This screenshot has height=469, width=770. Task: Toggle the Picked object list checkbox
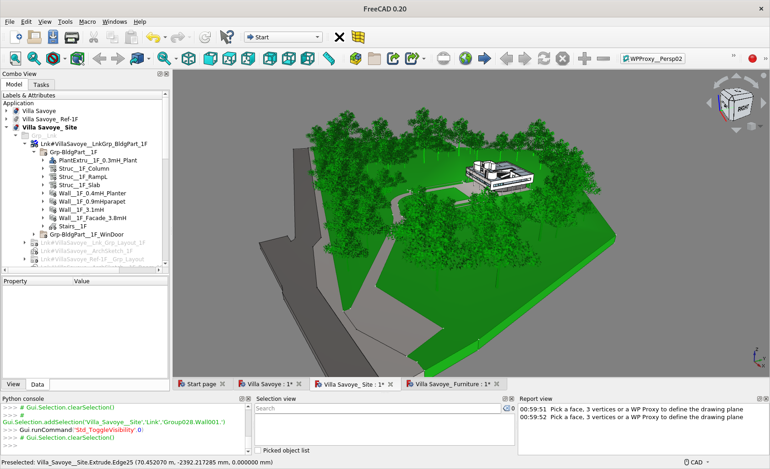tap(258, 450)
